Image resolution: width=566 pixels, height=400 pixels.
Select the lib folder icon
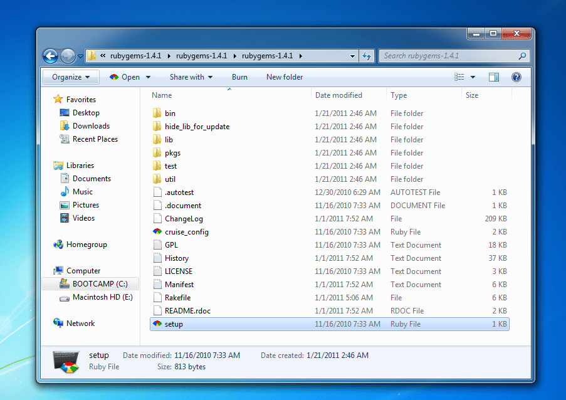pos(157,139)
